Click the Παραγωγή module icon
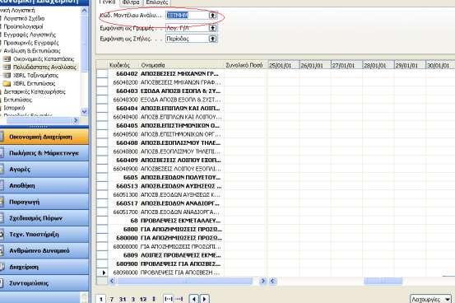The width and height of the screenshot is (455, 303). click(x=2, y=202)
